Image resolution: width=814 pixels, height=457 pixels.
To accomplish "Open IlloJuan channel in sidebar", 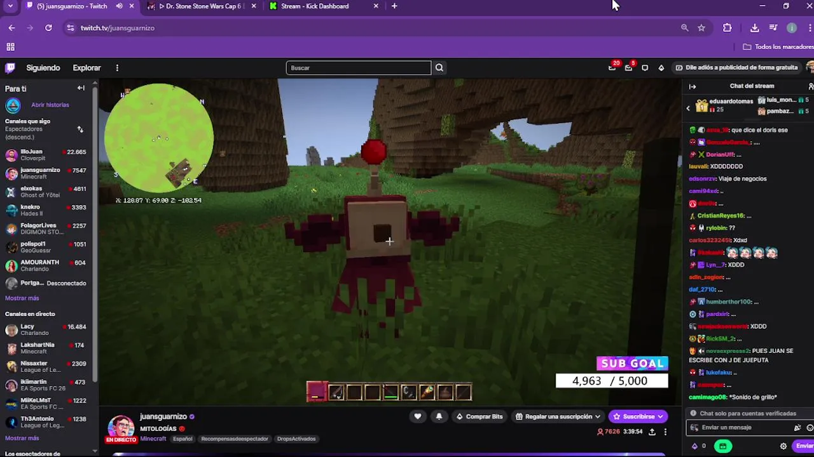I will pyautogui.click(x=46, y=155).
